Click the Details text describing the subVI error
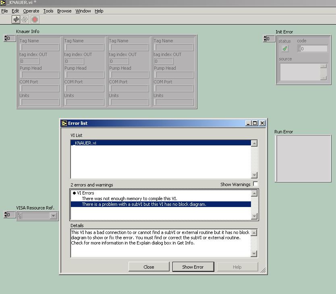This screenshot has width=336, height=294. point(160,238)
